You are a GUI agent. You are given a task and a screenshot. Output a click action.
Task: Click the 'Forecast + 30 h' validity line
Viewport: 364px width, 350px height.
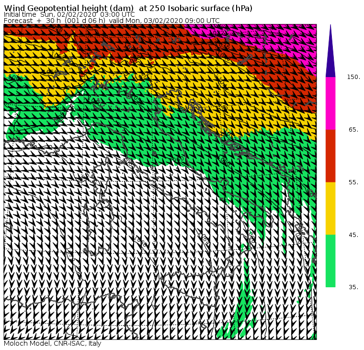(x=112, y=21)
